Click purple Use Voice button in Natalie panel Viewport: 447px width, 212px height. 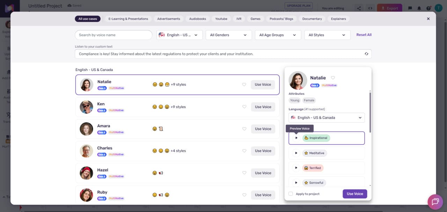pyautogui.click(x=355, y=194)
